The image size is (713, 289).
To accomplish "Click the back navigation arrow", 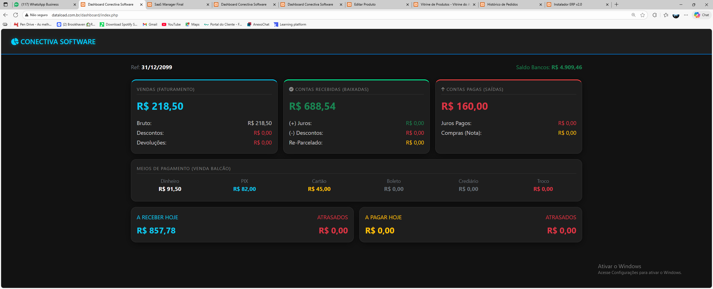I will point(6,15).
